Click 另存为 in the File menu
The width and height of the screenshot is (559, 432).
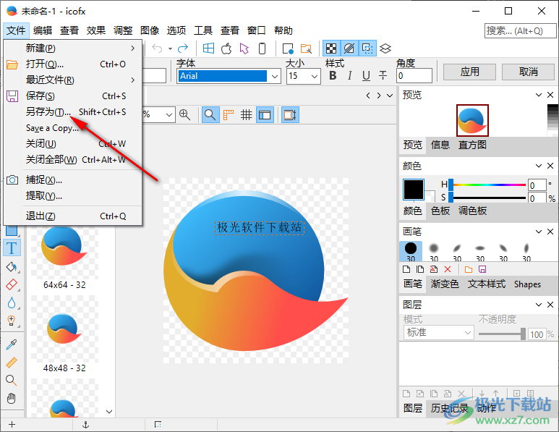74,112
